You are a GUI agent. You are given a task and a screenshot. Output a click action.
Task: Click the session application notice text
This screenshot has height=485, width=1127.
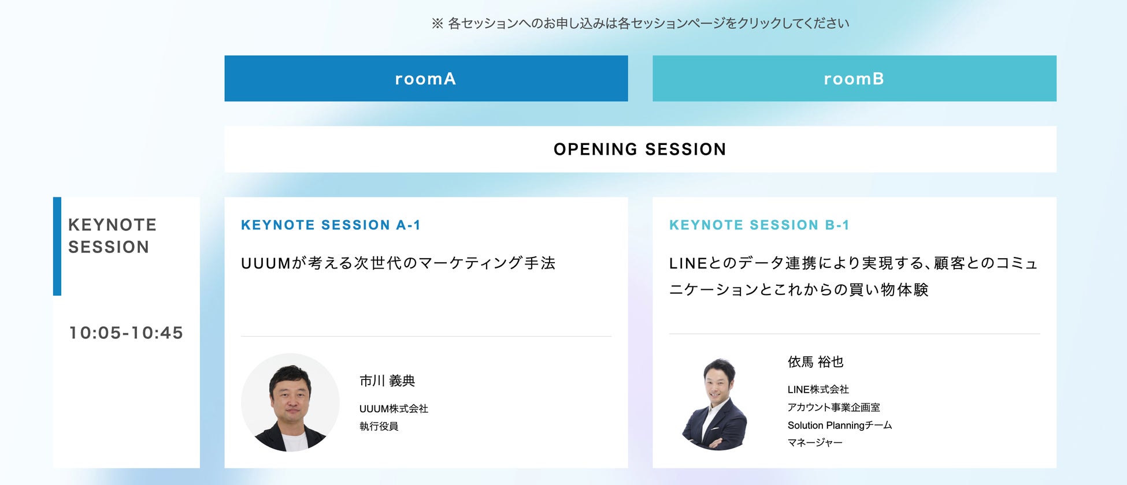coord(640,24)
